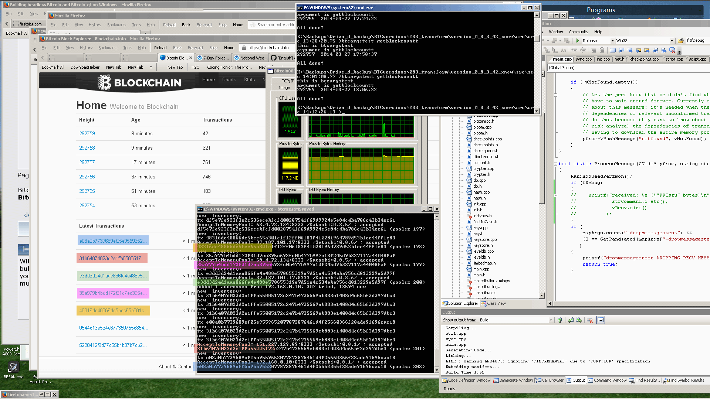Open the Class View tab
Screen dimensions: 710x399
(x=493, y=303)
